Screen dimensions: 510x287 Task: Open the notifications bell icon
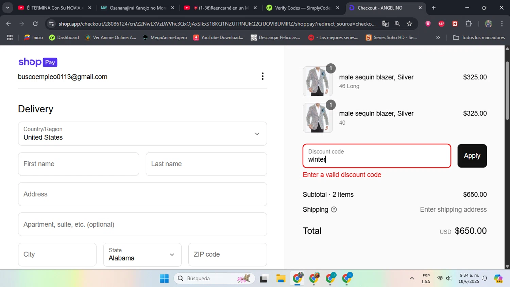click(485, 278)
